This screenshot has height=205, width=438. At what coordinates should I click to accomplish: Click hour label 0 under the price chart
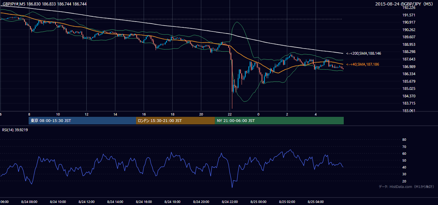point(258,114)
